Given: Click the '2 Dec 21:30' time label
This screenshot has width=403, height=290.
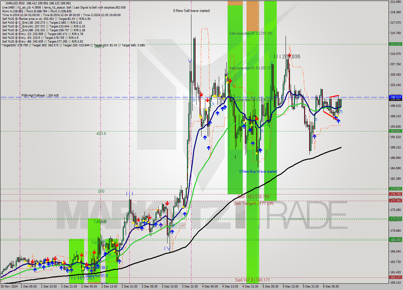Looking at the screenshot, I should click(x=129, y=287).
